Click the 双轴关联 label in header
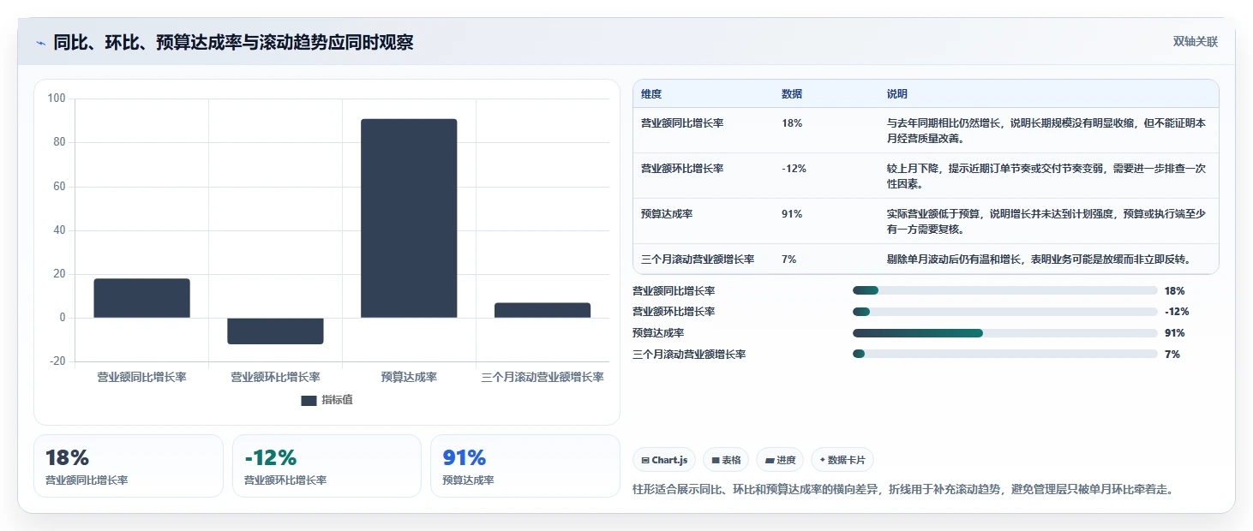The height and width of the screenshot is (531, 1253). click(1196, 42)
